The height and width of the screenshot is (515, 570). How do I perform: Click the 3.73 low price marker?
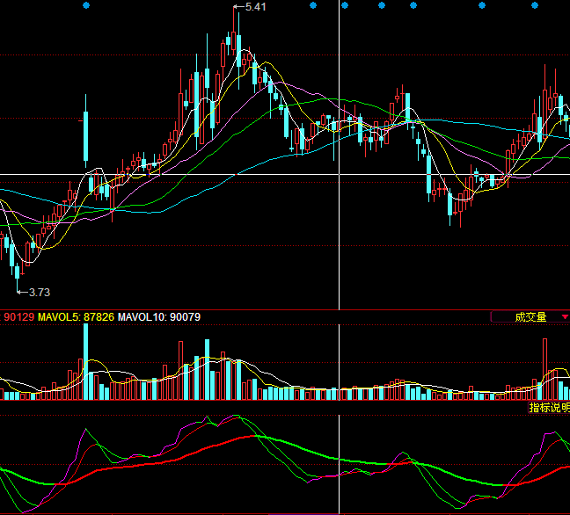point(40,292)
